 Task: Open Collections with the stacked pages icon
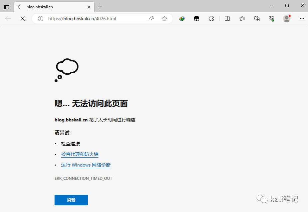[256, 19]
